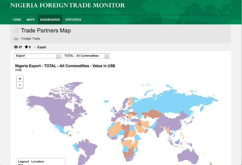
Task: Switch to the DASHBOARDS tab
Action: coord(50,20)
